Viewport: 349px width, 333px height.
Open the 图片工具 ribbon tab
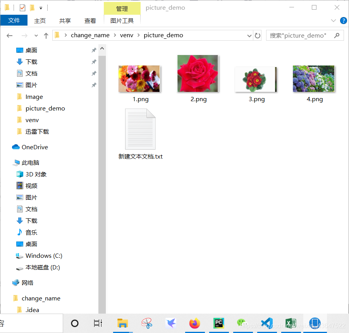coord(122,21)
